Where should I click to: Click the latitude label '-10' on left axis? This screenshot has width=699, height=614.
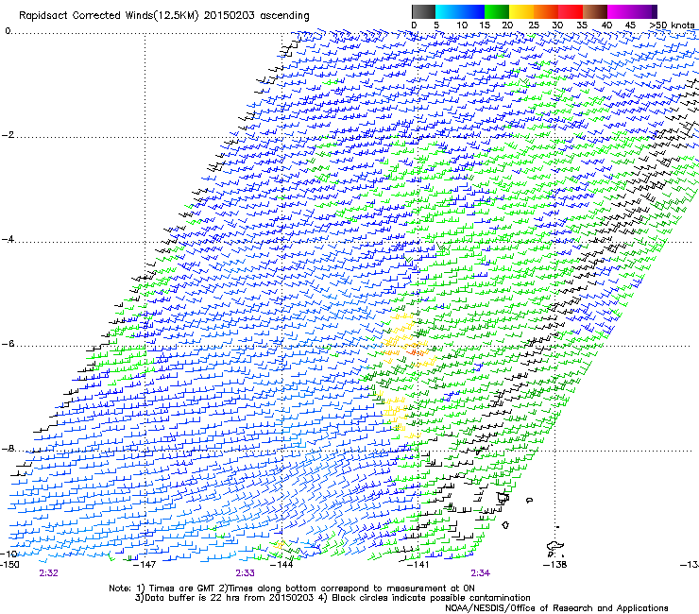(9, 554)
